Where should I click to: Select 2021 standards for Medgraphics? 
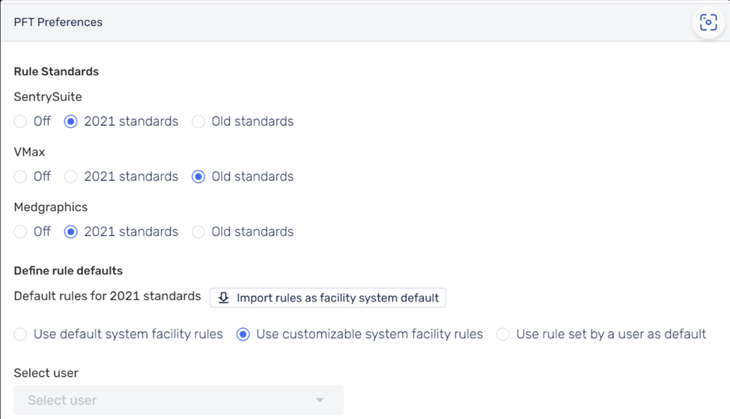(71, 232)
